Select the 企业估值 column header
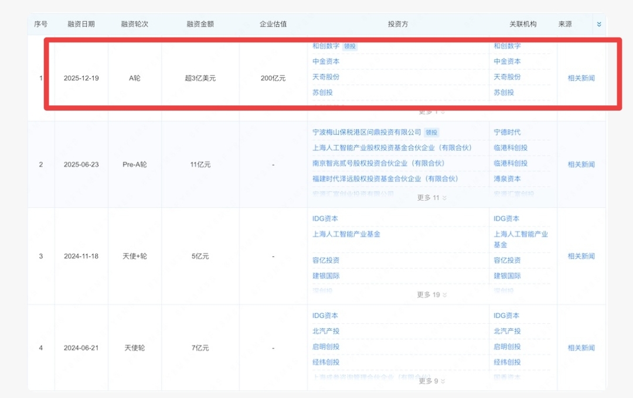This screenshot has height=398, width=633. 273,24
